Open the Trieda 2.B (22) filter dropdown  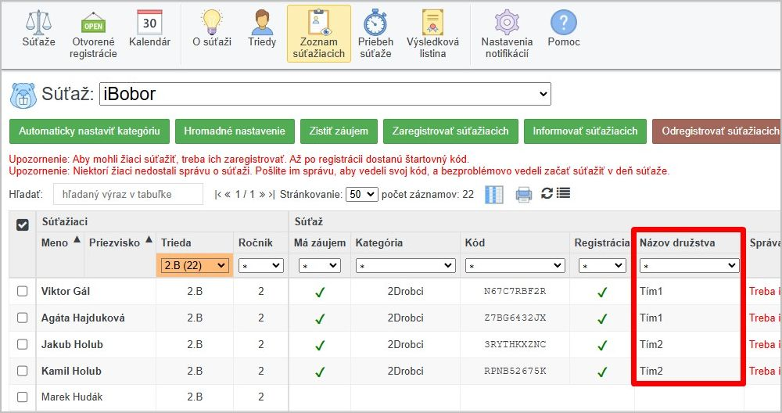coord(195,265)
